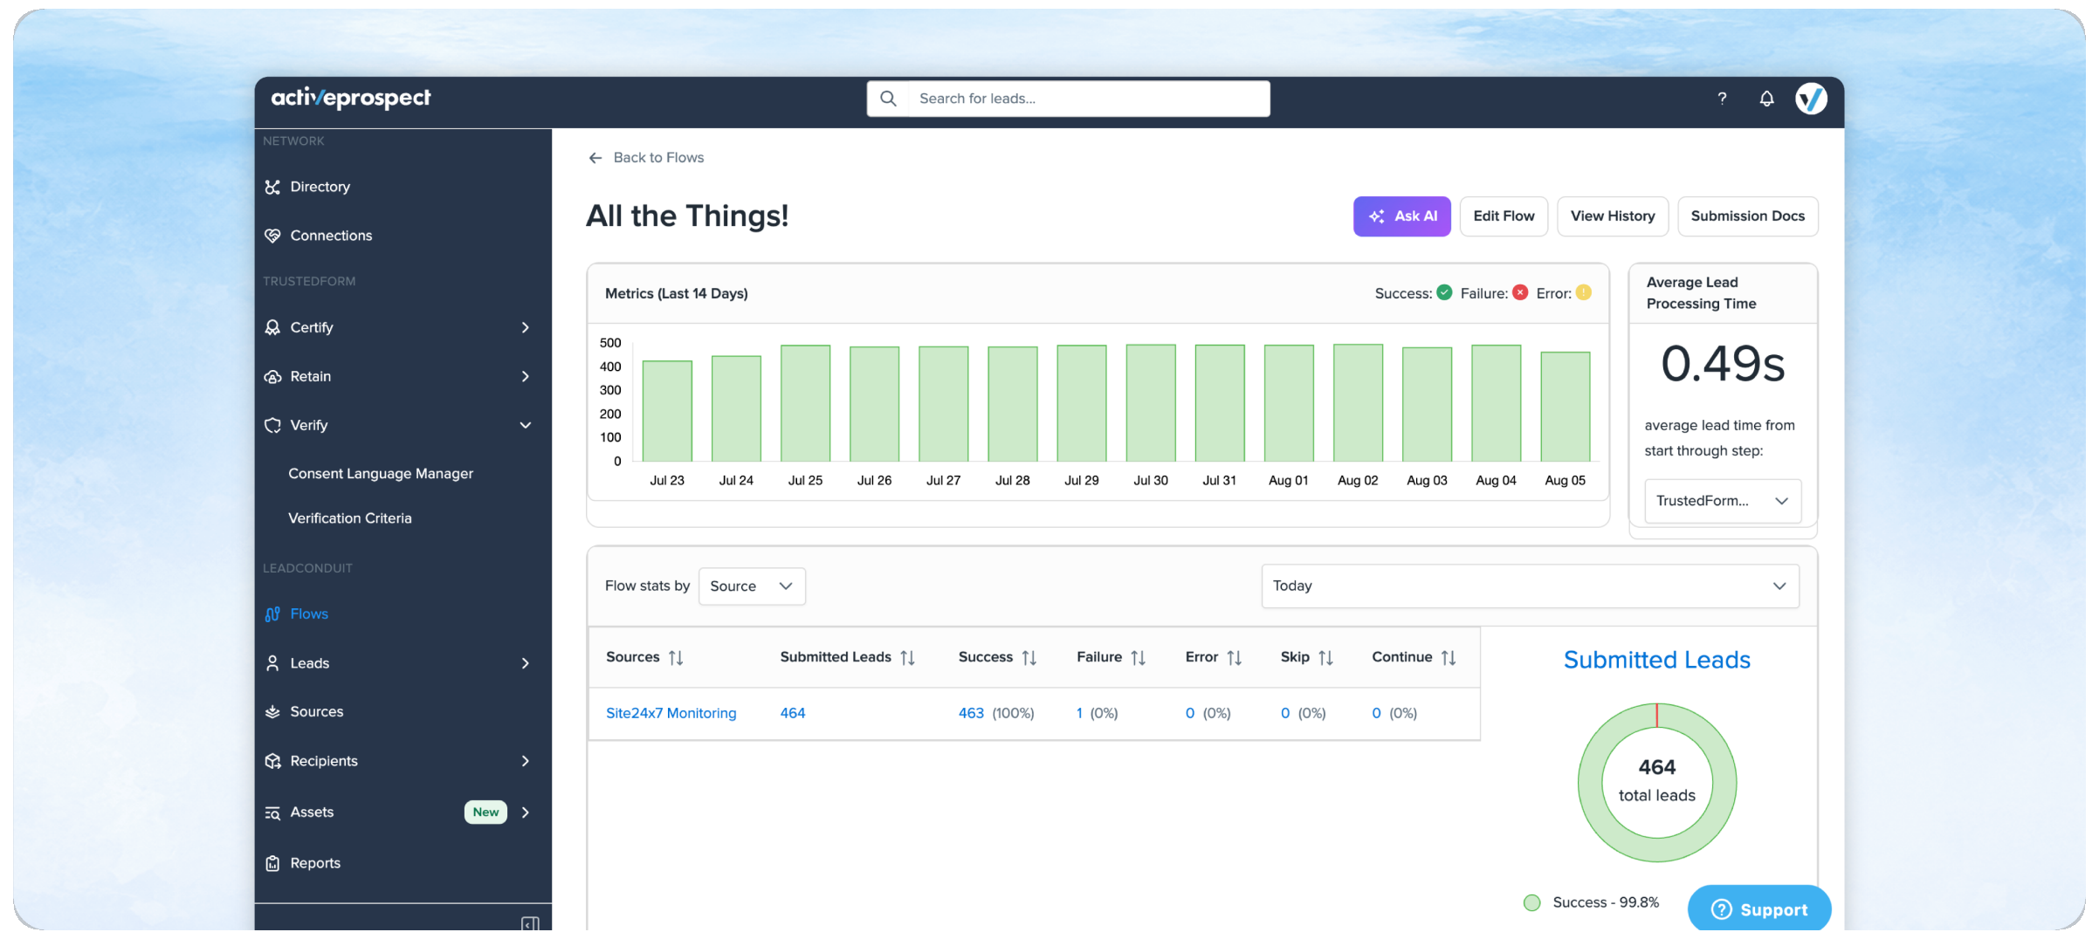
Task: Click the Verify shield icon
Action: (x=272, y=425)
